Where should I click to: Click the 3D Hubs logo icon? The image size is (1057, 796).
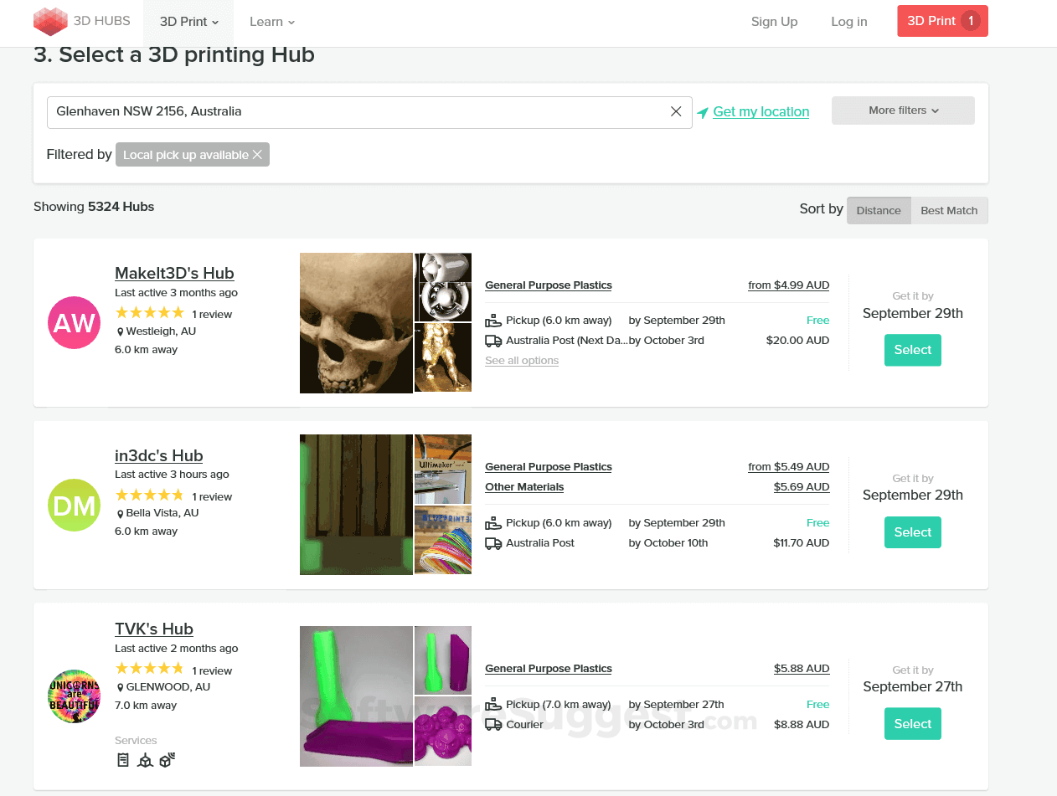pyautogui.click(x=49, y=21)
